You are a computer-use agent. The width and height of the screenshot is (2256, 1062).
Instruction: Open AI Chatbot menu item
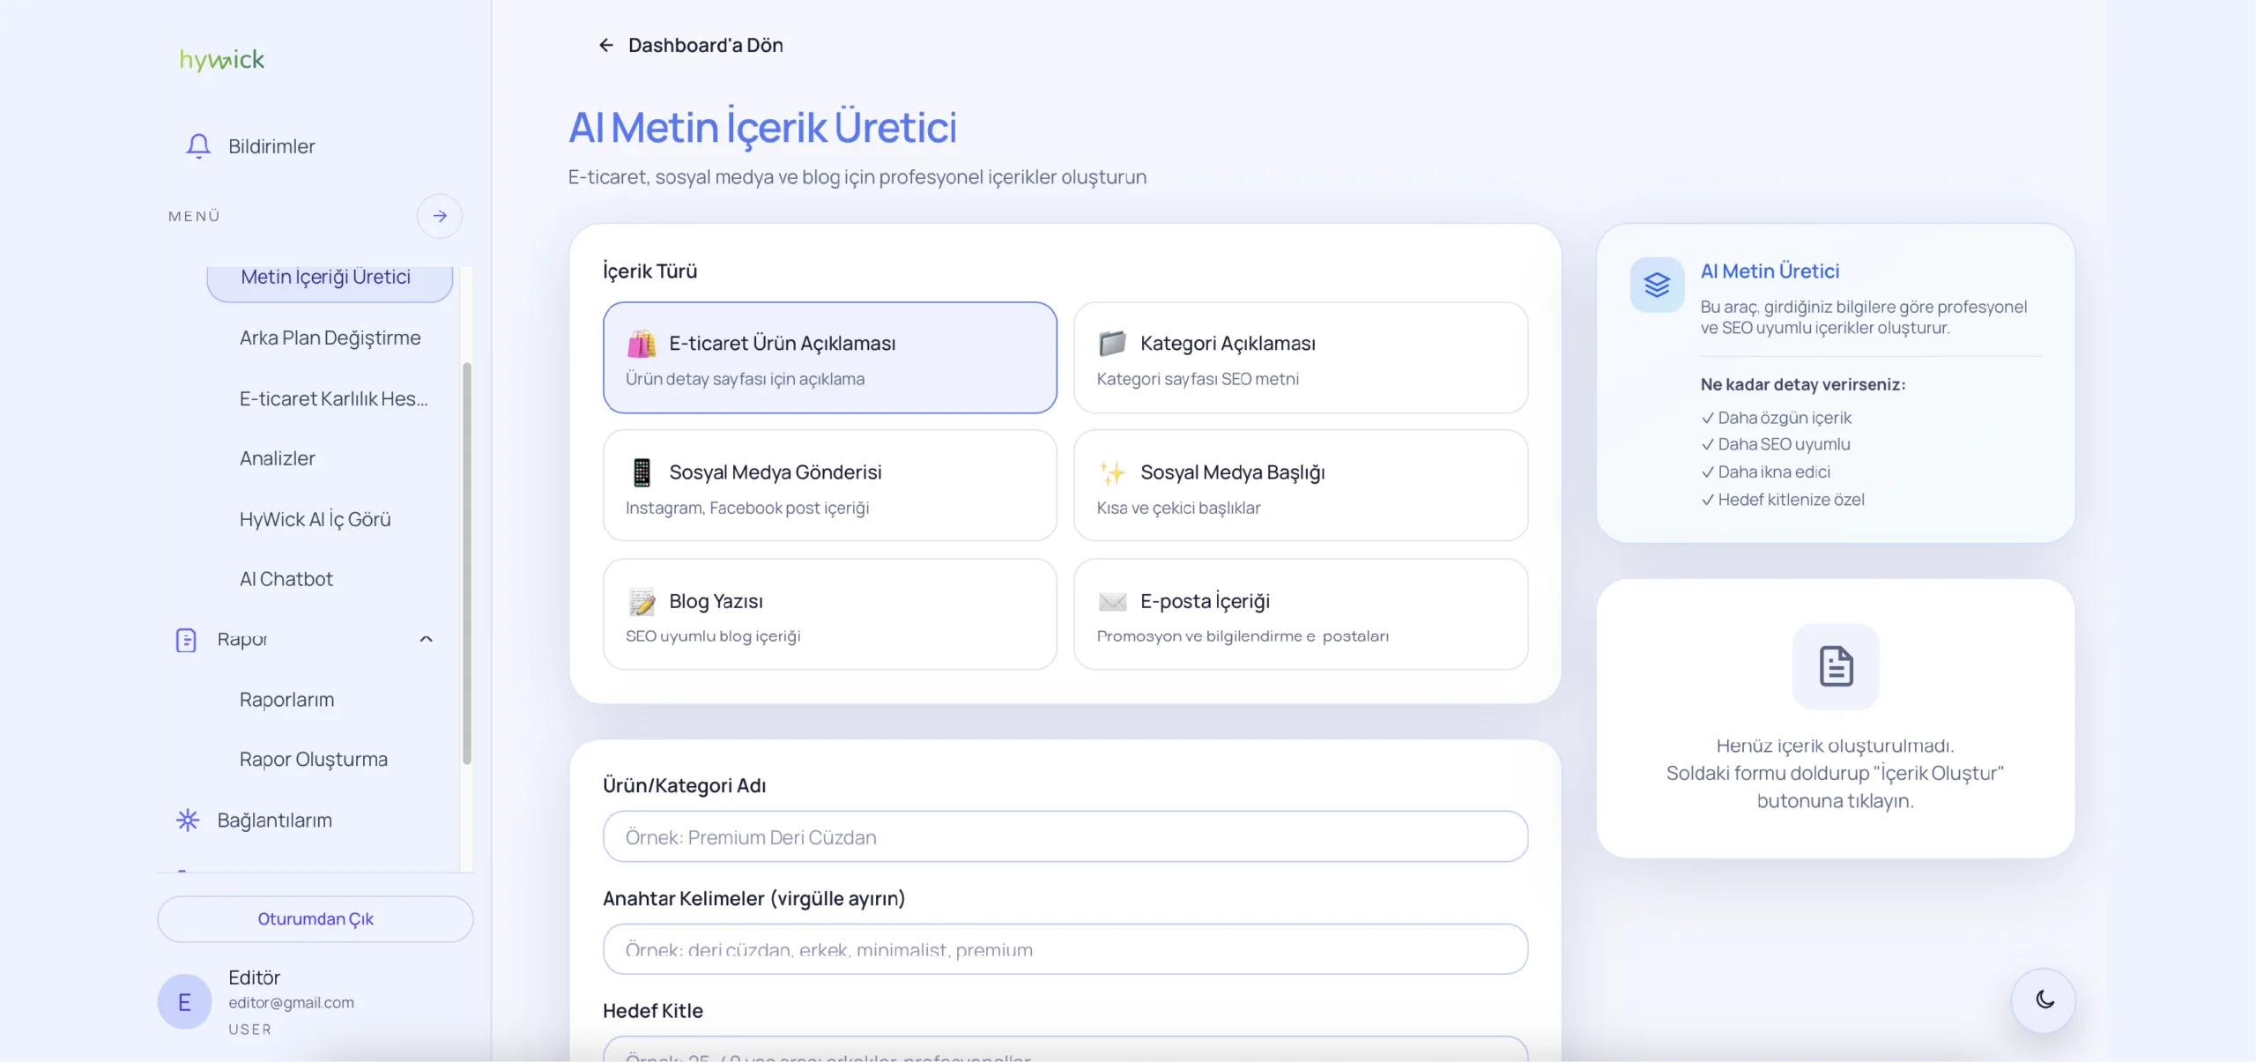coord(286,579)
